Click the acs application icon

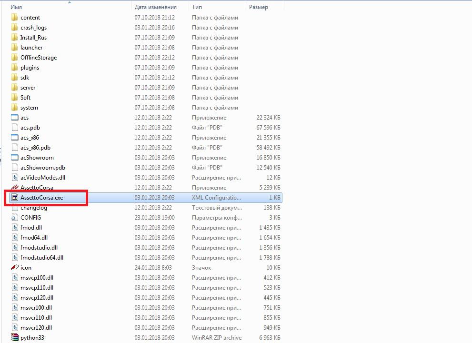[x=14, y=118]
